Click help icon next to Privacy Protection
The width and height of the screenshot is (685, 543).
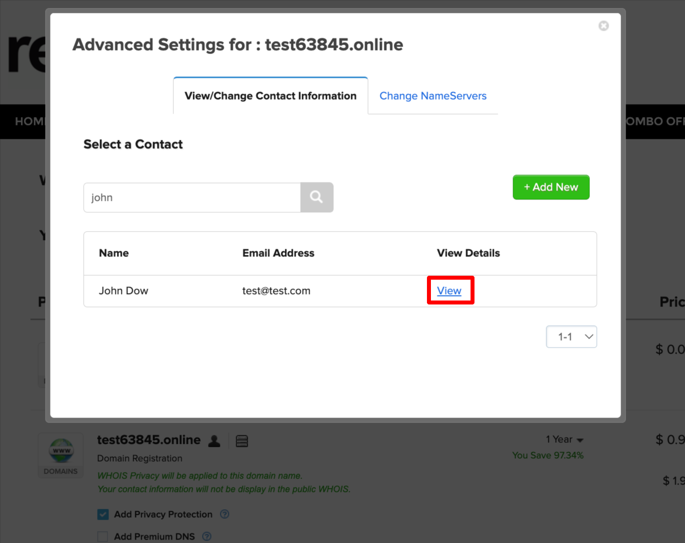point(224,514)
